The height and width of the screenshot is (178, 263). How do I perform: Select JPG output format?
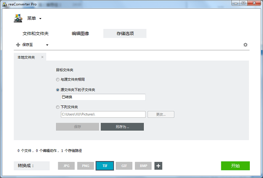(x=66, y=166)
